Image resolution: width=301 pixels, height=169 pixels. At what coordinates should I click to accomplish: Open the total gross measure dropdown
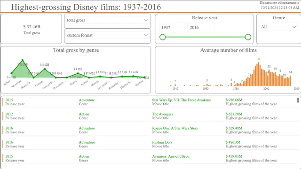pos(108,20)
